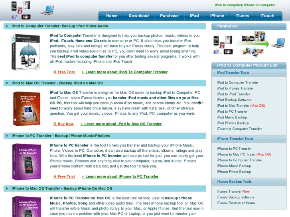Open iTouch to Computer Transfer link

click(x=239, y=129)
